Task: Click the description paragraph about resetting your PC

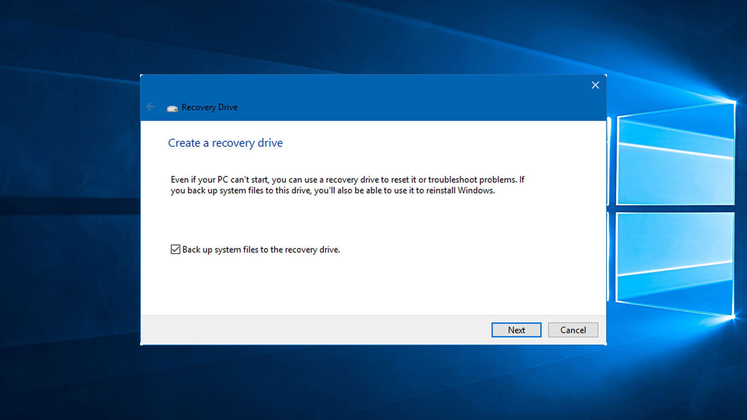Action: pos(348,185)
